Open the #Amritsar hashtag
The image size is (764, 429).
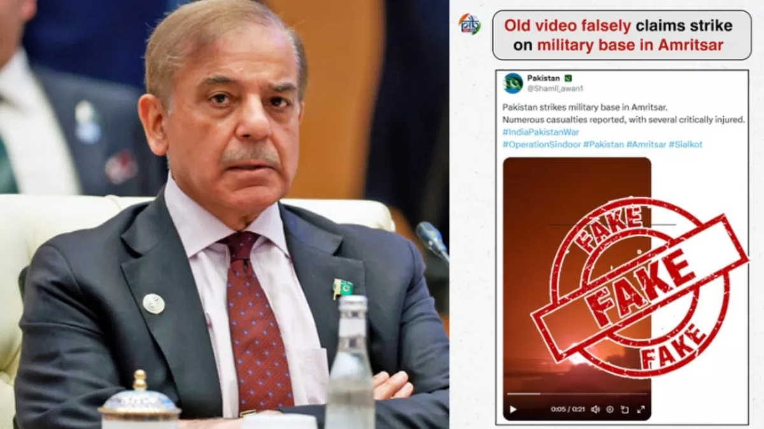(x=646, y=145)
